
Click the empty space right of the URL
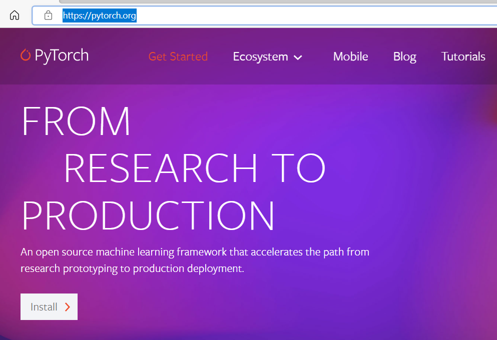pos(300,15)
